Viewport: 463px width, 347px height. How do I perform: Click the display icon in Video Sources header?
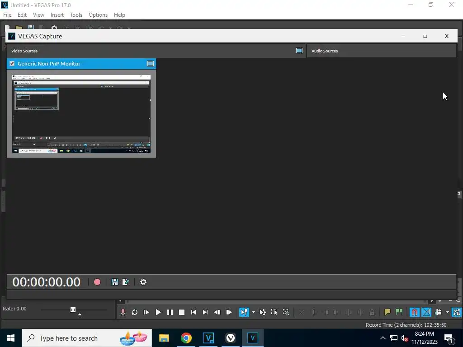(x=299, y=51)
